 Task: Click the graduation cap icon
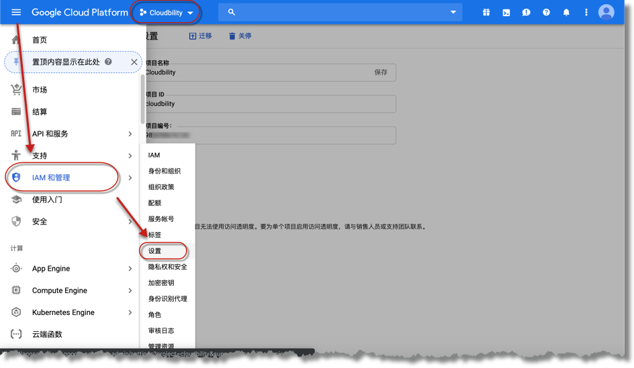(x=16, y=199)
